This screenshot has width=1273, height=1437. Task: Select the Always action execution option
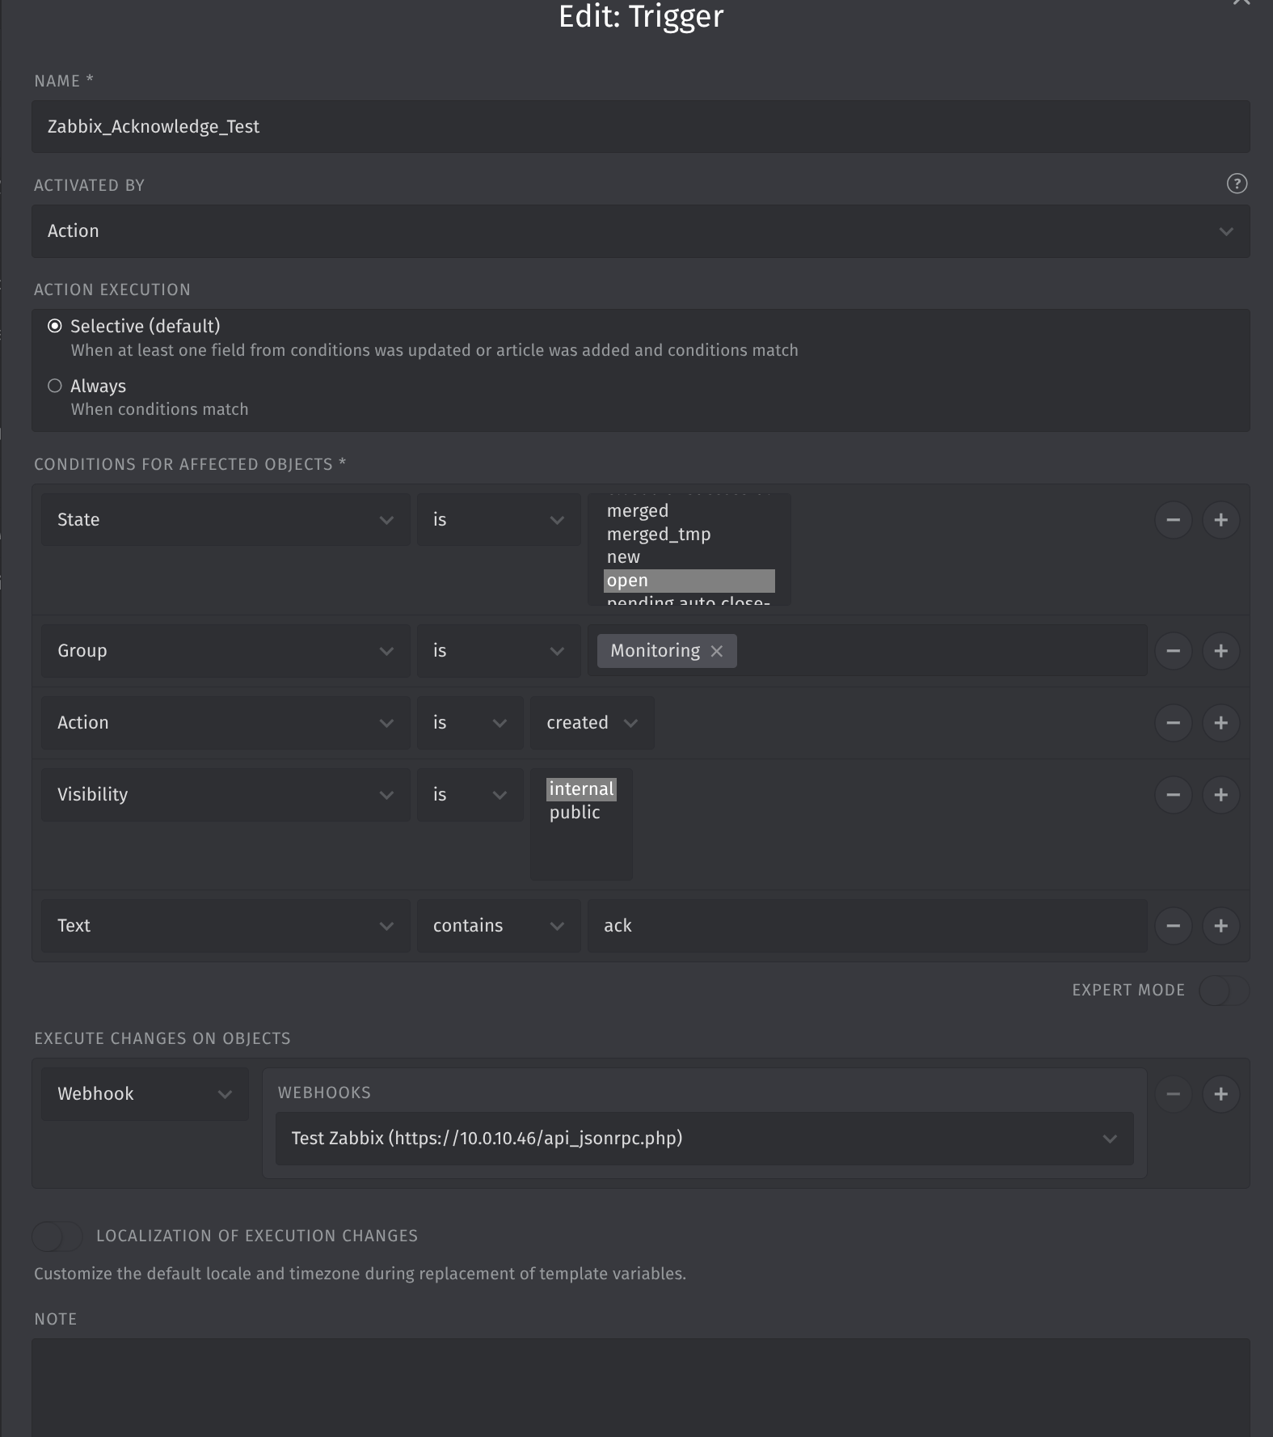[55, 386]
